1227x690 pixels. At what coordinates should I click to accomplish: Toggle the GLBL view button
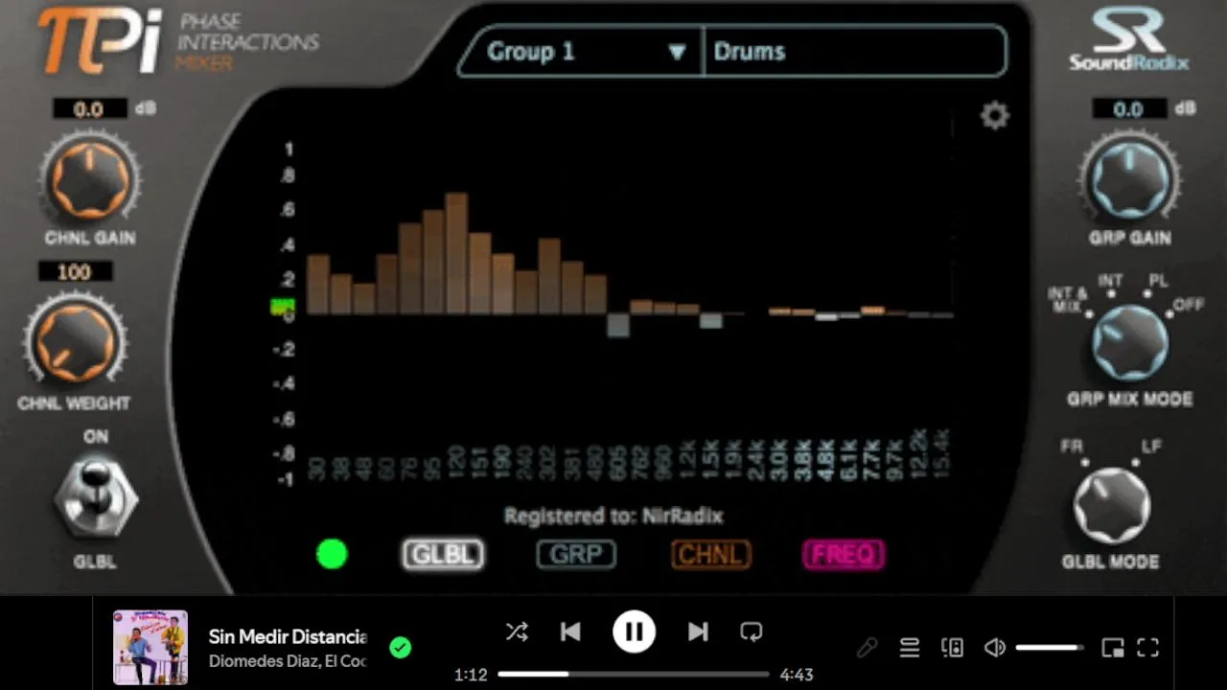point(443,554)
